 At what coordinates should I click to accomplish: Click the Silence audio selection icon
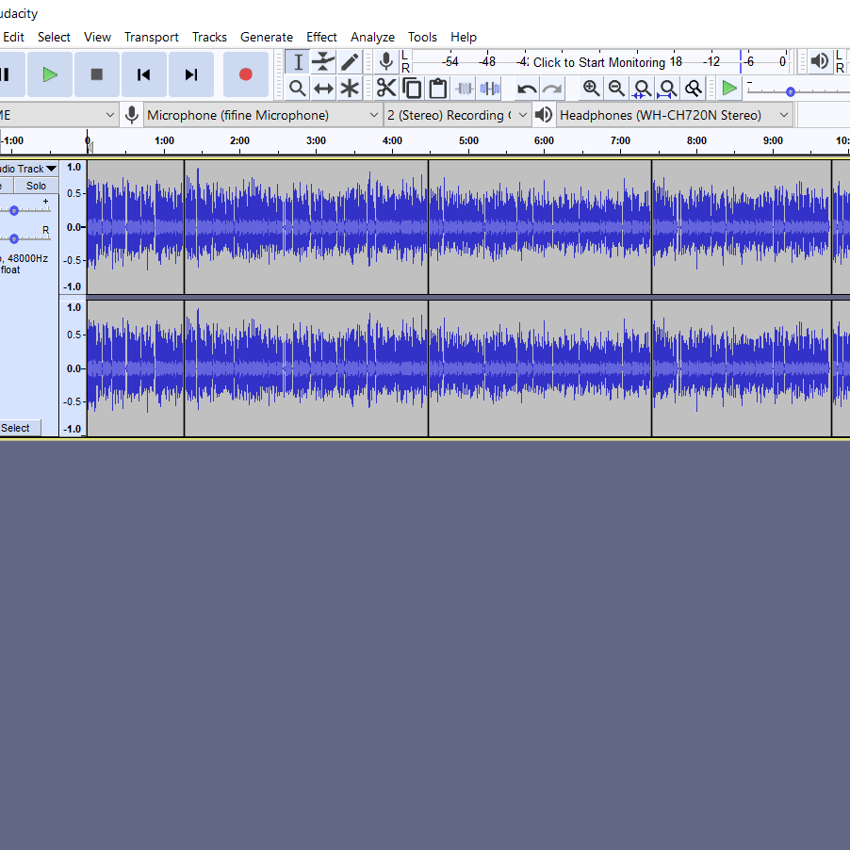pos(490,89)
